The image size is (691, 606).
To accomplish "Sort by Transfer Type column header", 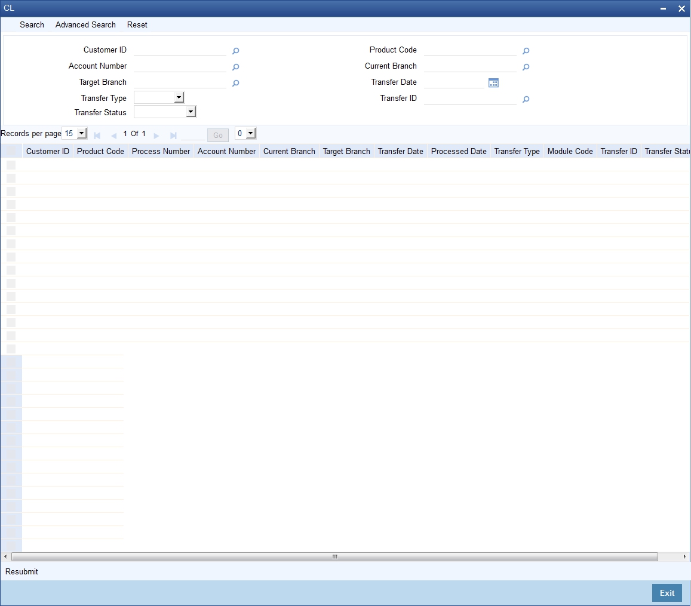I will 517,151.
